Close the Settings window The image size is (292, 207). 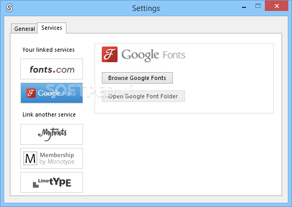(276, 6)
